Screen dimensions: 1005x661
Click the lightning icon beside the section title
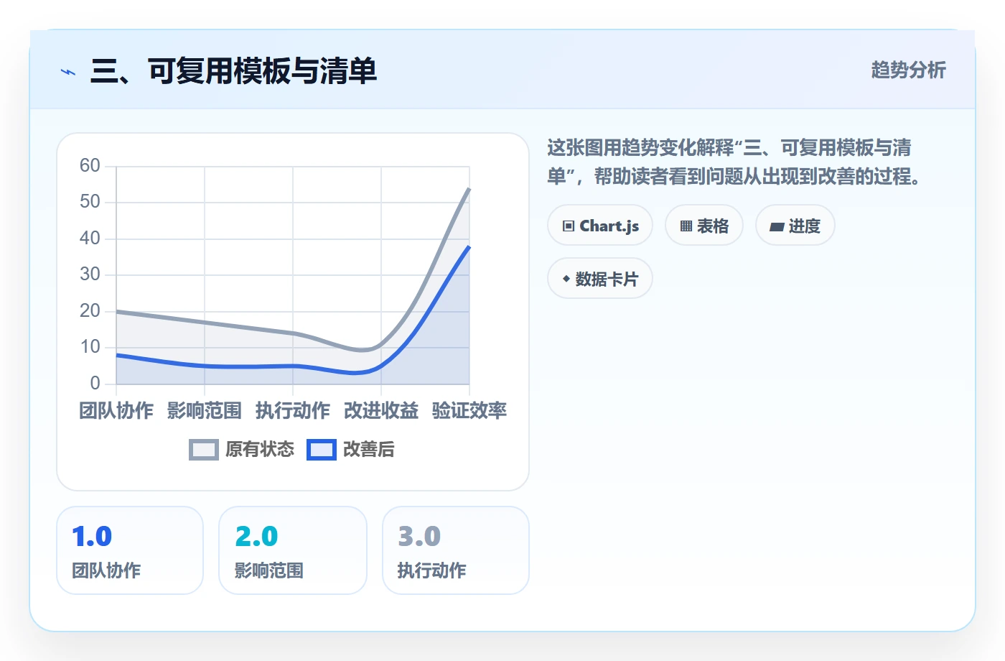(x=68, y=72)
